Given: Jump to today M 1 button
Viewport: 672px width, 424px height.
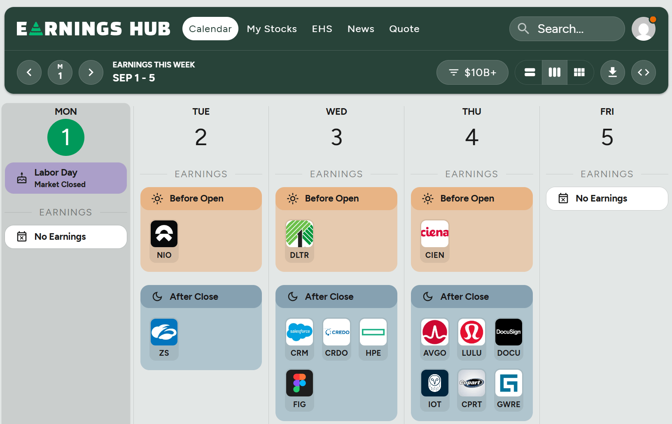Looking at the screenshot, I should click(x=60, y=72).
